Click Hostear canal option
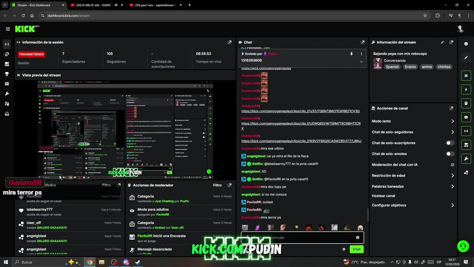Image resolution: width=474 pixels, height=267 pixels. (383, 196)
